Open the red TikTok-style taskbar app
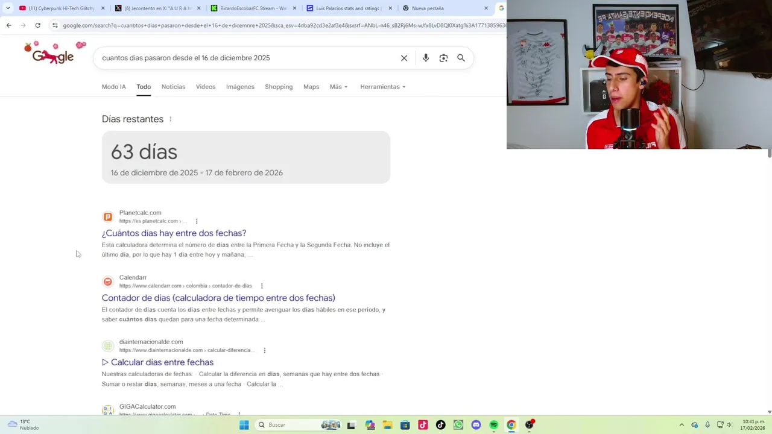 (x=423, y=425)
